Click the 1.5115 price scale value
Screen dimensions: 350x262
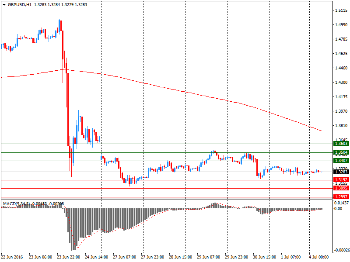[341, 10]
